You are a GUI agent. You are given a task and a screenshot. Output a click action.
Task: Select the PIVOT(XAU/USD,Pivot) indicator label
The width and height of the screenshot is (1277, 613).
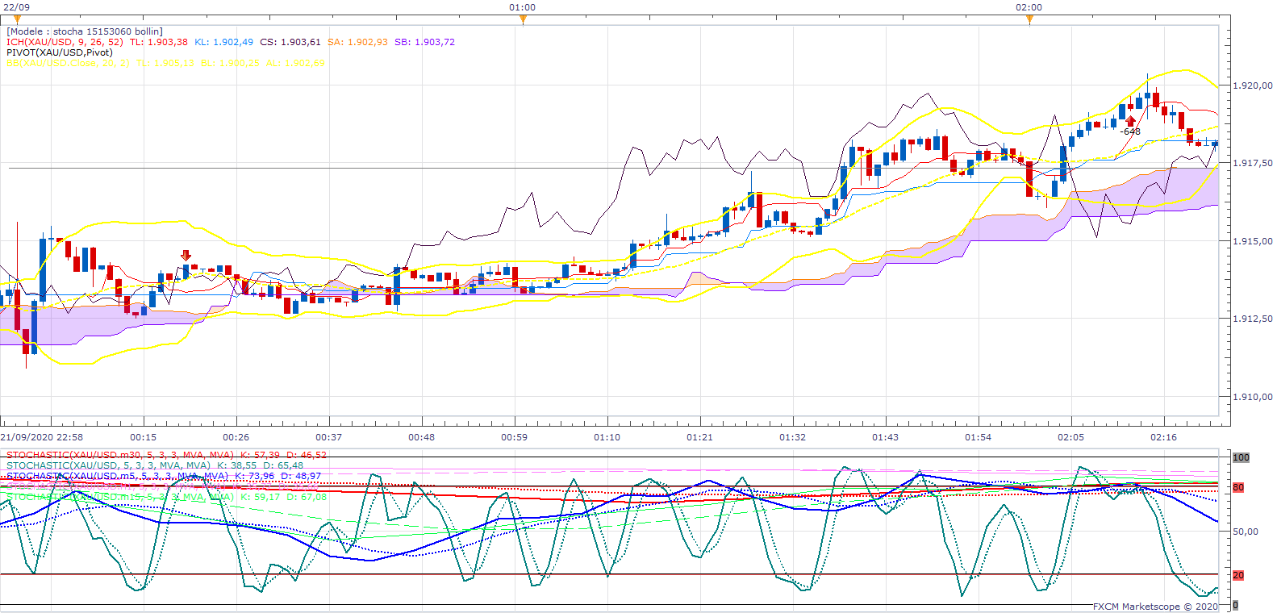point(60,52)
